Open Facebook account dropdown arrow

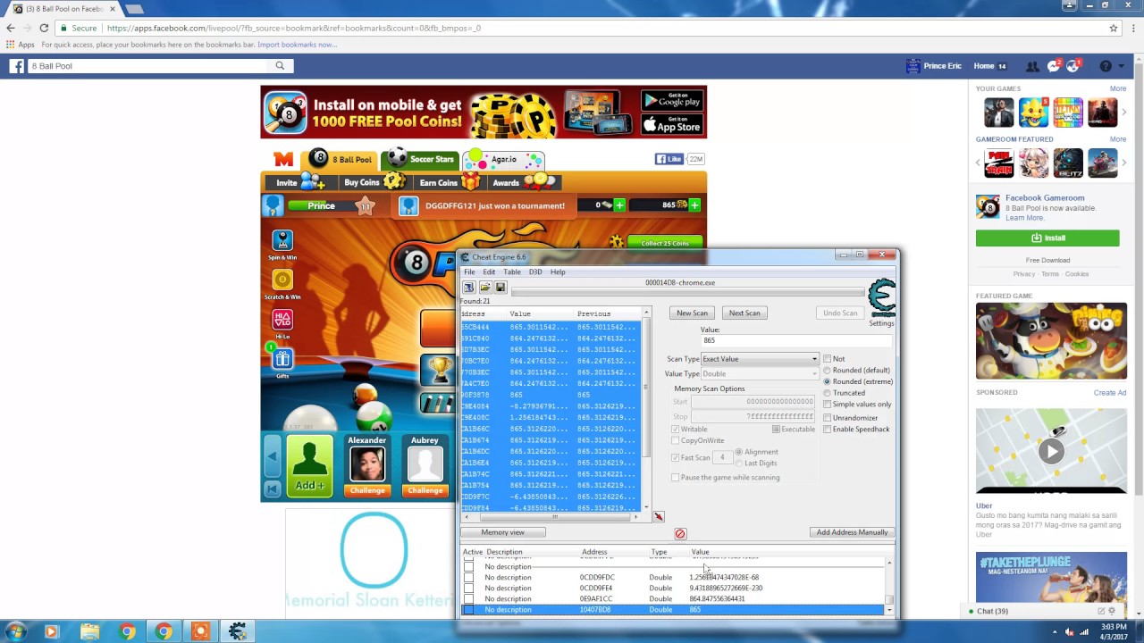pos(1122,66)
